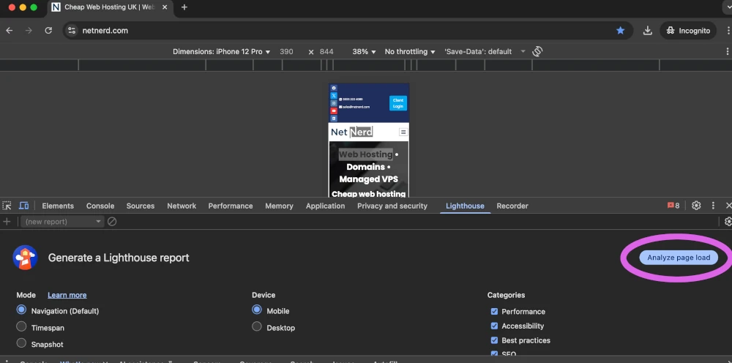Screen dimensions: 732x363
Task: Select the Timespan mode radio button
Action: click(x=21, y=327)
